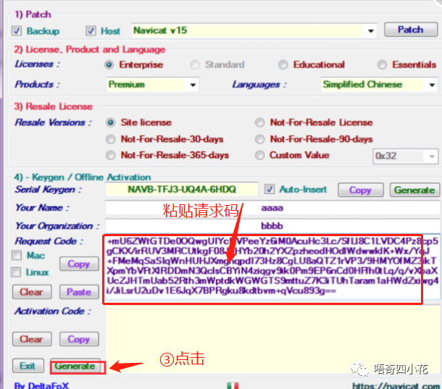Select the Custom Value radio button
The width and height of the screenshot is (442, 389).
click(259, 155)
